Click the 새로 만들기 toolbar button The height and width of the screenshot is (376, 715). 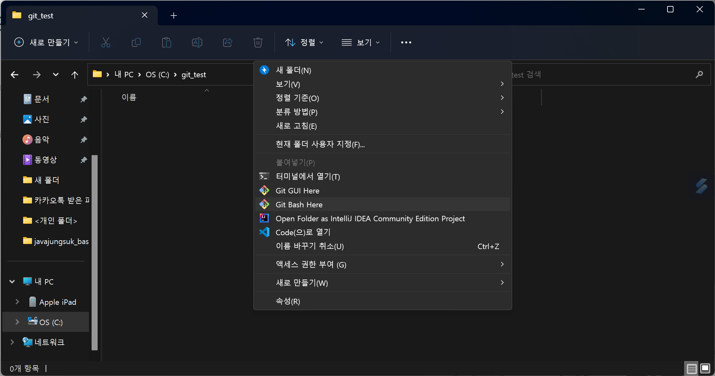tap(46, 42)
